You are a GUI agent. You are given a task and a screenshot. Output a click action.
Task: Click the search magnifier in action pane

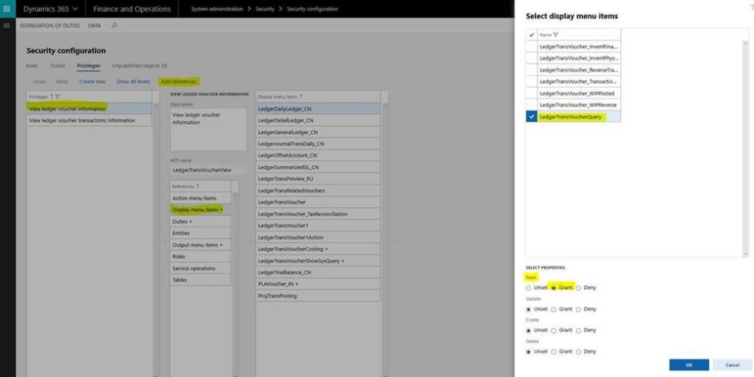pos(114,26)
